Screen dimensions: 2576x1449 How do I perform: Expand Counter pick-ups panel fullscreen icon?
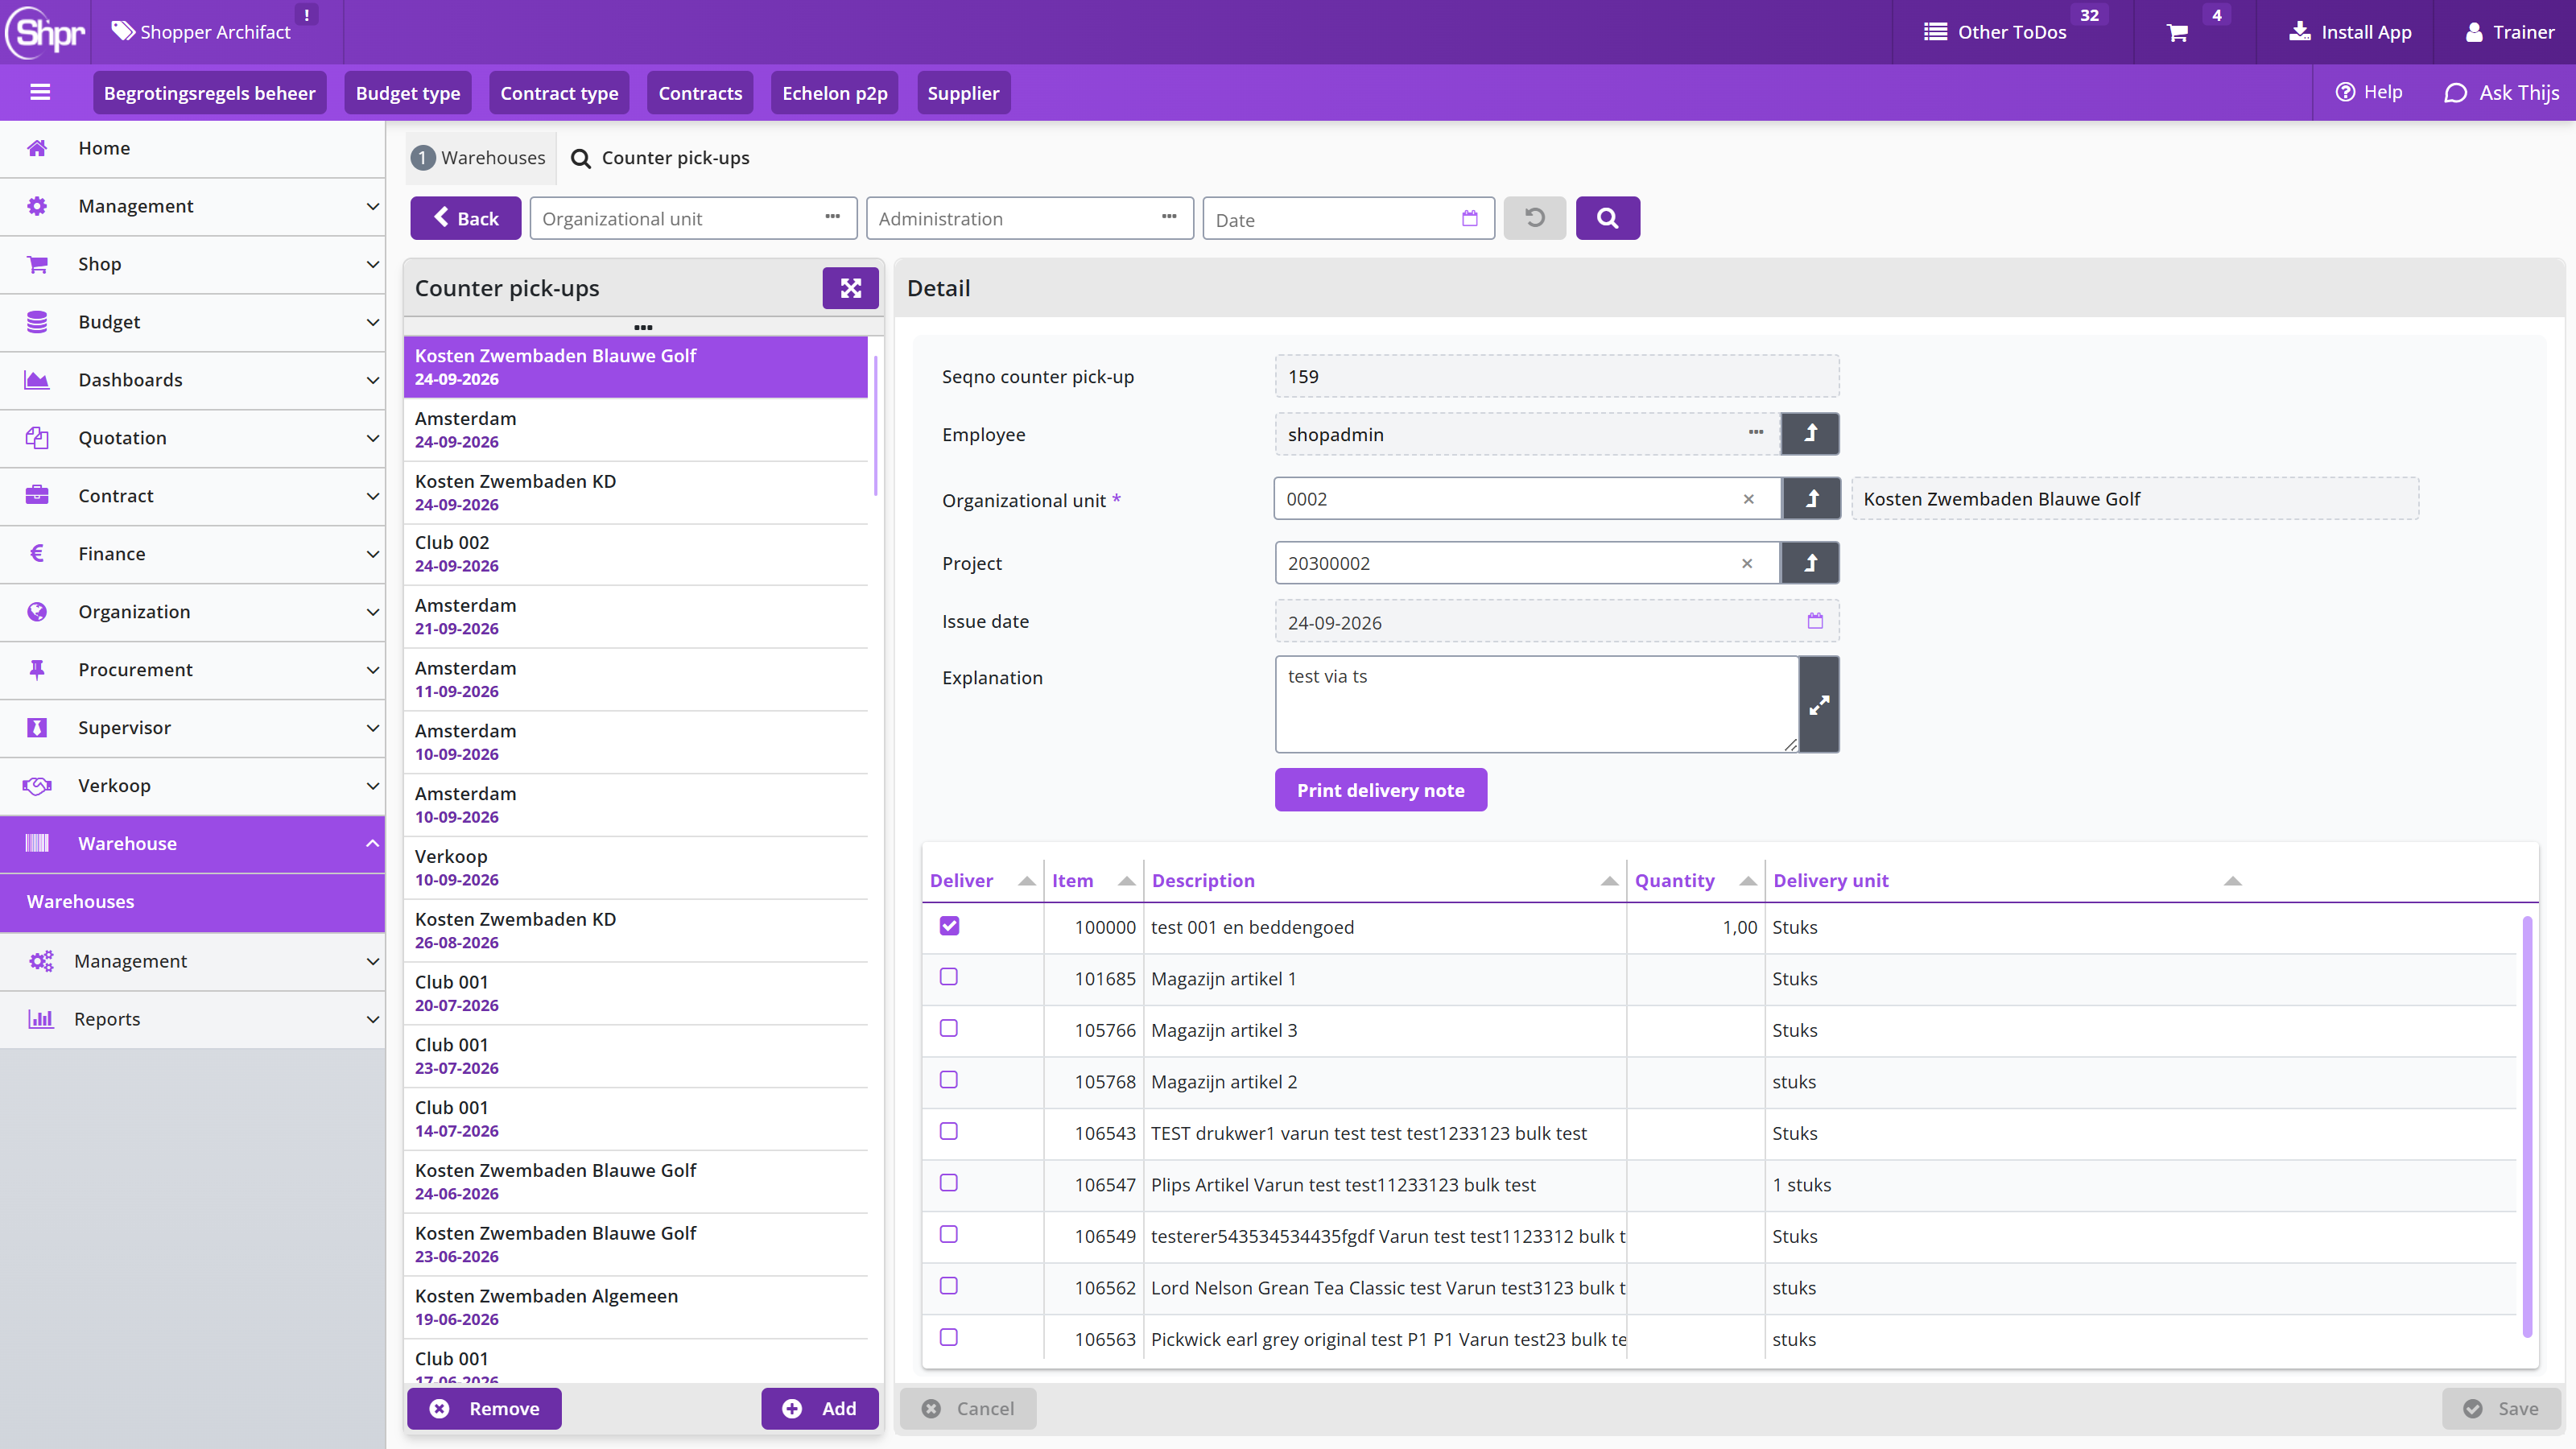(x=850, y=288)
